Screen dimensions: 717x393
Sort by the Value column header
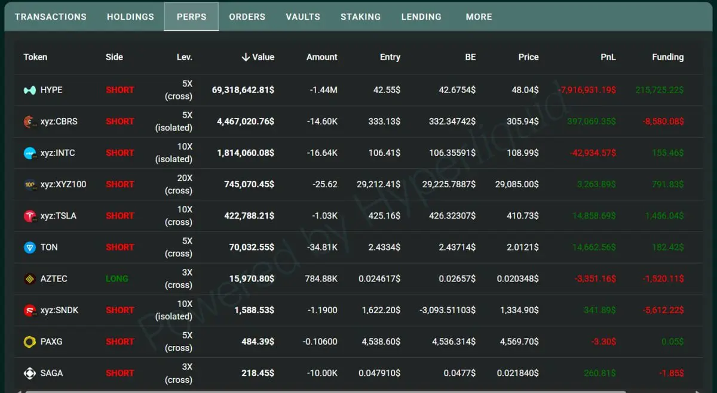[258, 57]
